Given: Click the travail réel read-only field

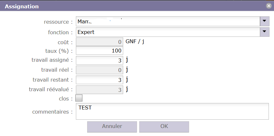Looking at the screenshot, I should click(99, 70).
